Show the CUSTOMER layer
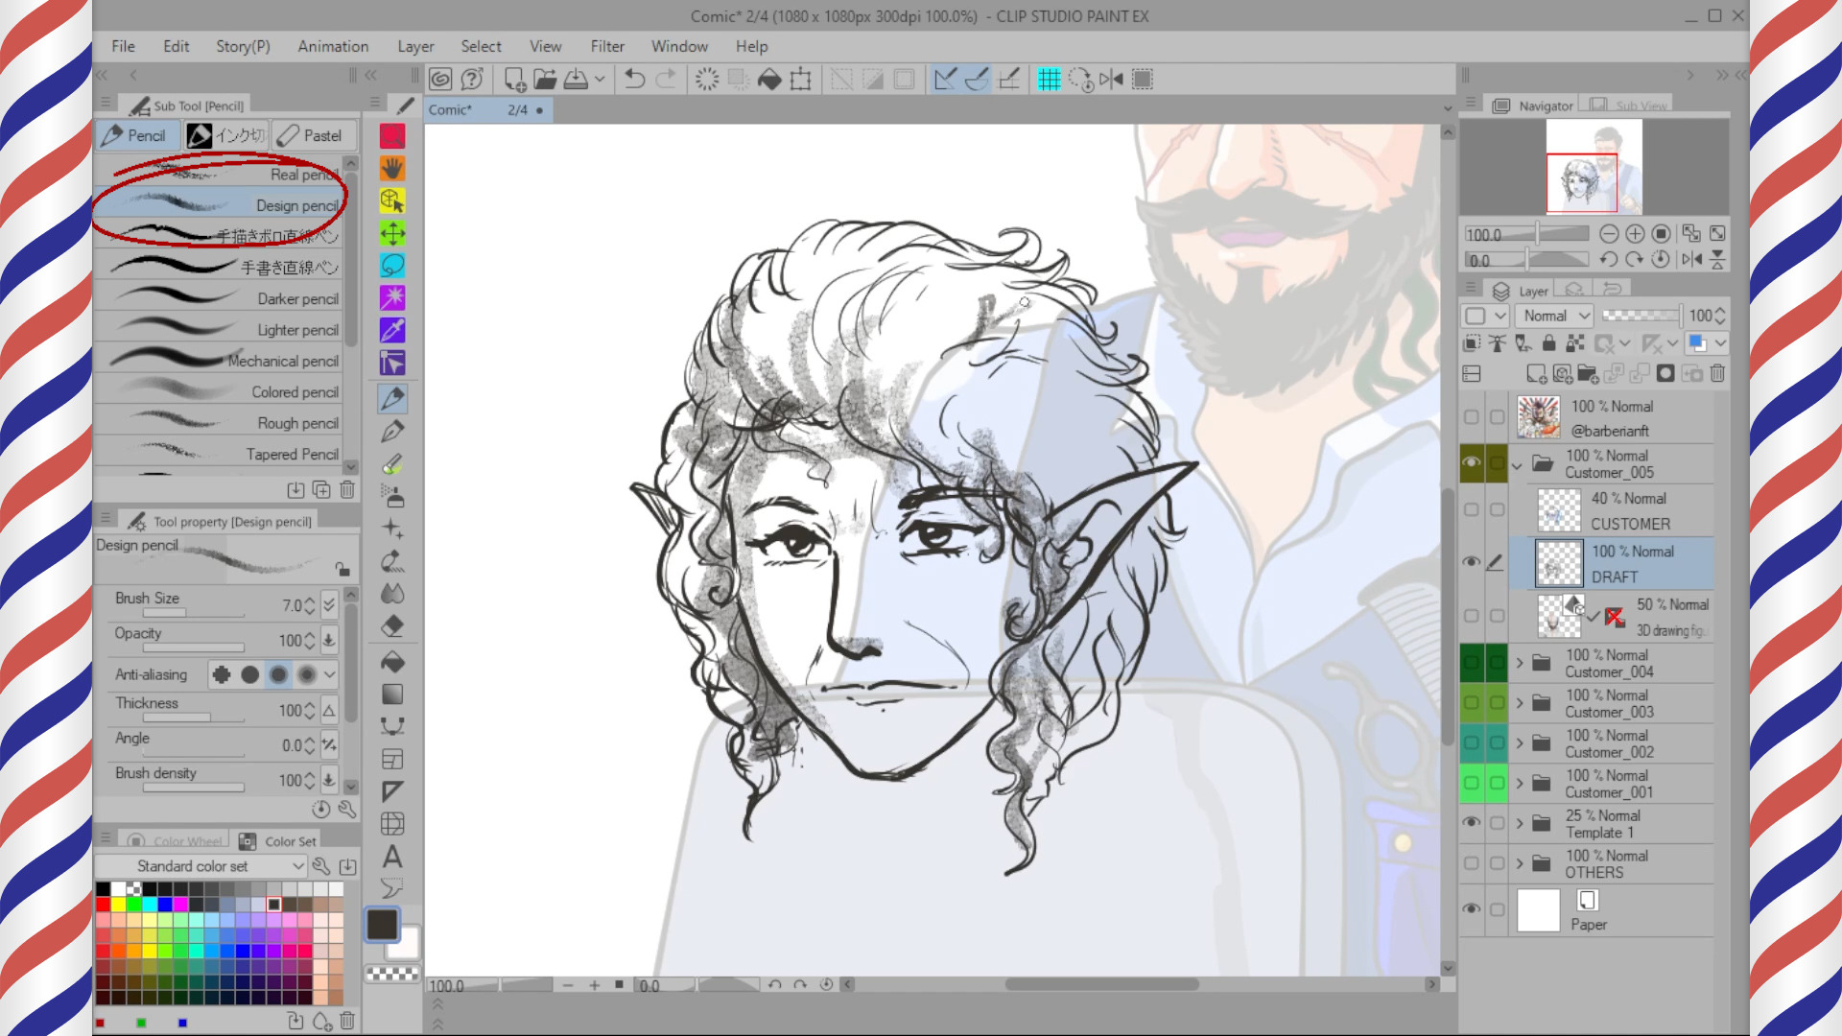Viewport: 1842px width, 1036px height. pyautogui.click(x=1471, y=510)
